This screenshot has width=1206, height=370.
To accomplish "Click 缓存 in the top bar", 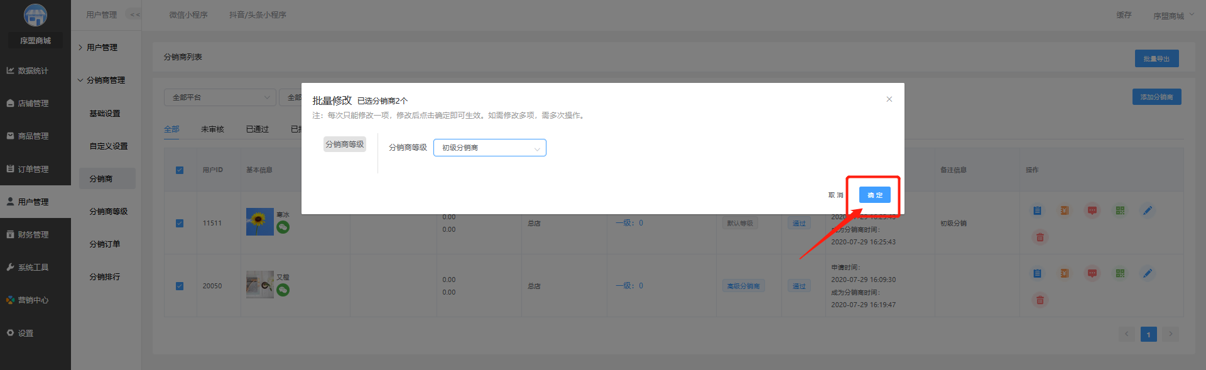I will point(1124,14).
